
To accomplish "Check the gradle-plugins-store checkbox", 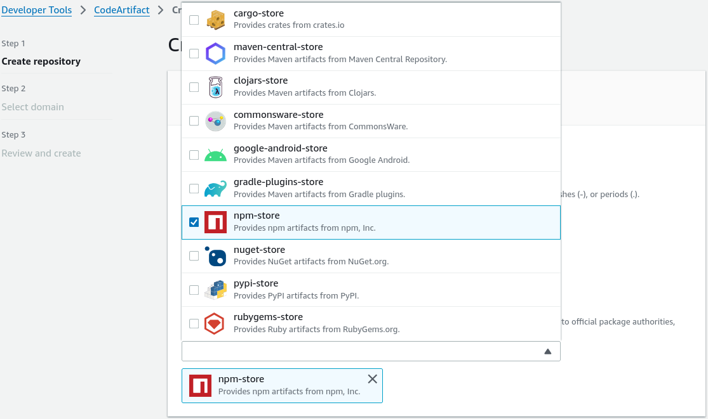I will click(x=194, y=188).
